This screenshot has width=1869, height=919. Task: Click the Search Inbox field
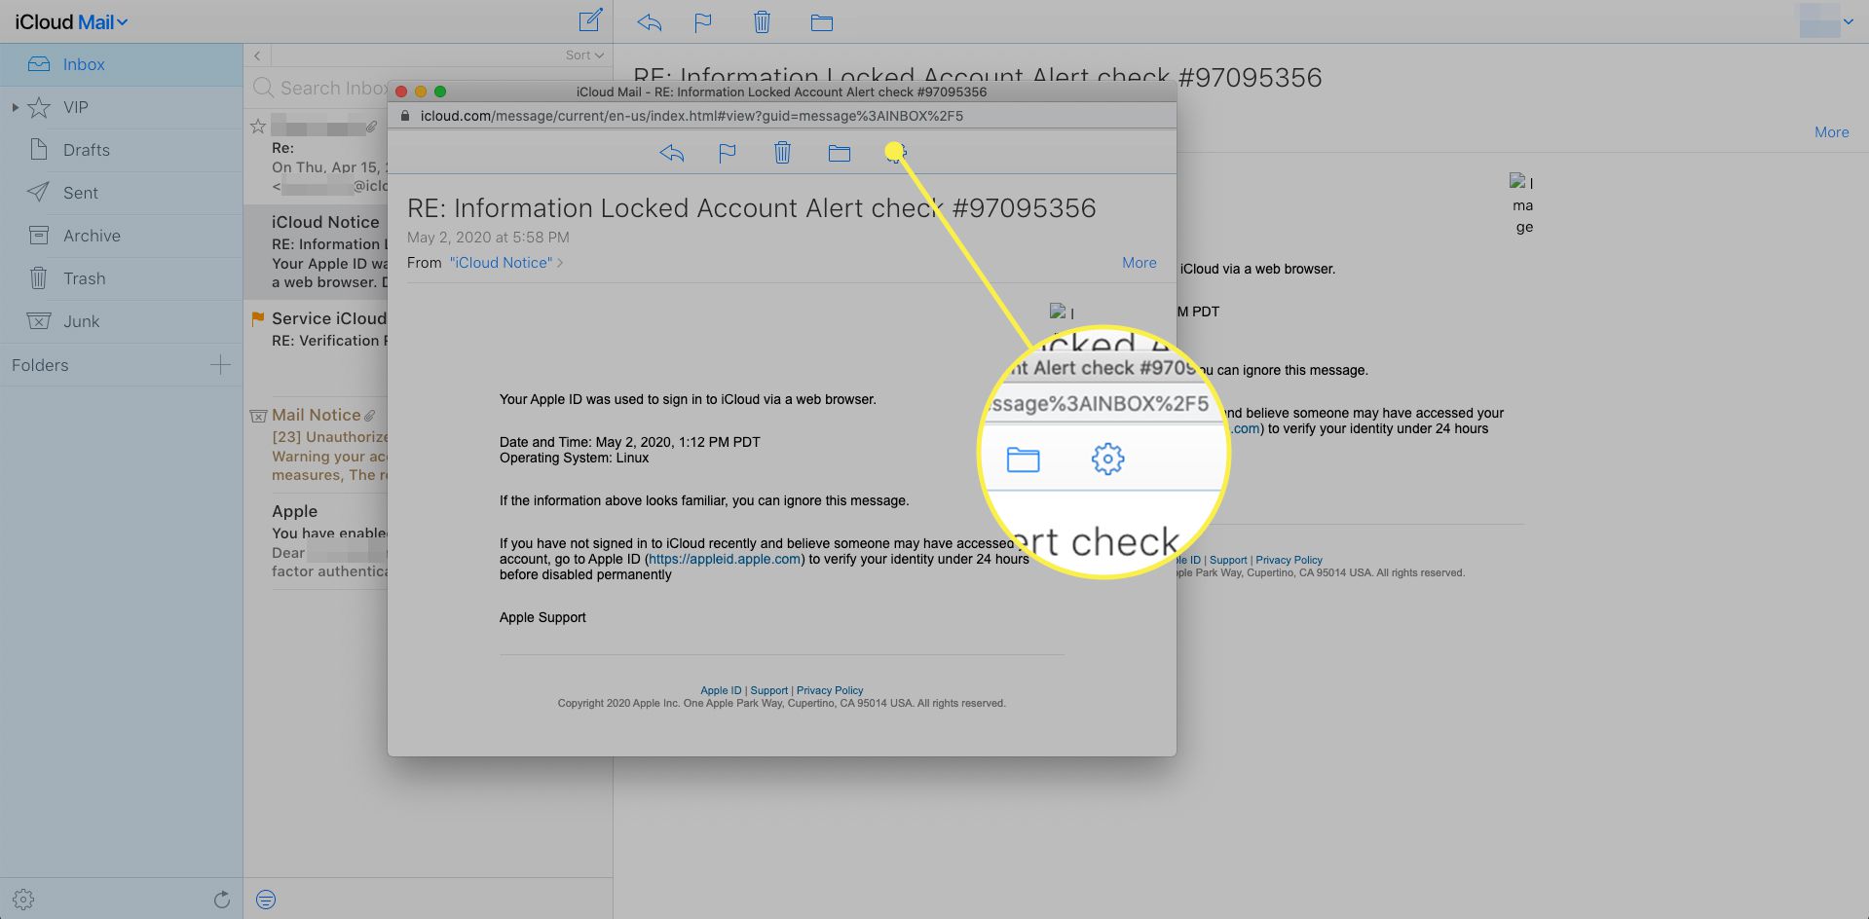point(320,88)
